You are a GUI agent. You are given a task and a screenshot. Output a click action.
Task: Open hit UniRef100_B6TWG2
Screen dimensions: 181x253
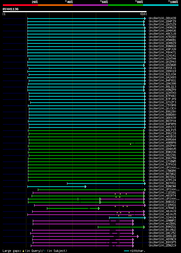[162, 174]
